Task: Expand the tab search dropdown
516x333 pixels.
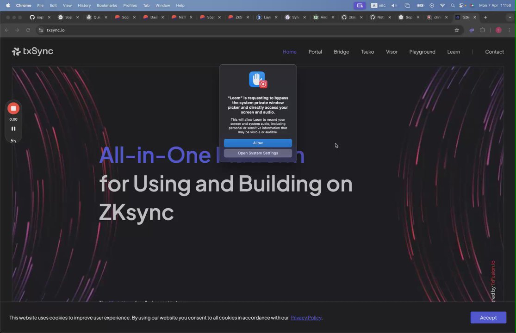Action: 510,17
